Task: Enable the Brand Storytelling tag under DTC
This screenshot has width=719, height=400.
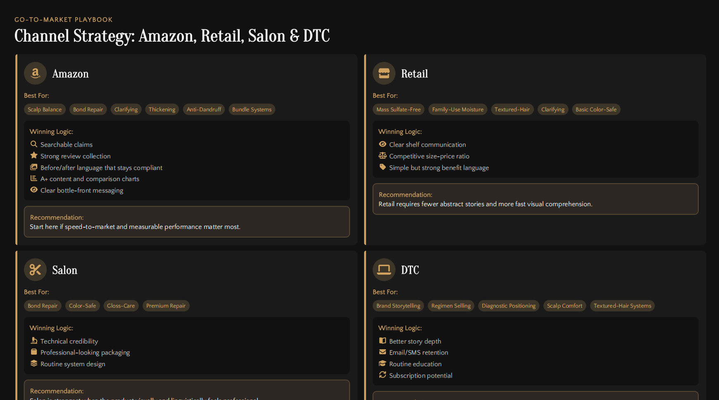Action: click(398, 306)
